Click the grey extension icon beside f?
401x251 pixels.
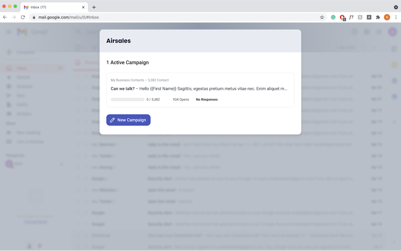pyautogui.click(x=360, y=17)
